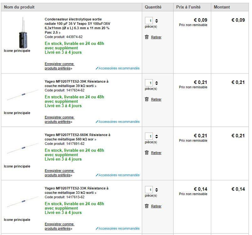This screenshot has height=235, width=252.
Task: Click the capacitor product thumbnail image
Action: point(23,33)
